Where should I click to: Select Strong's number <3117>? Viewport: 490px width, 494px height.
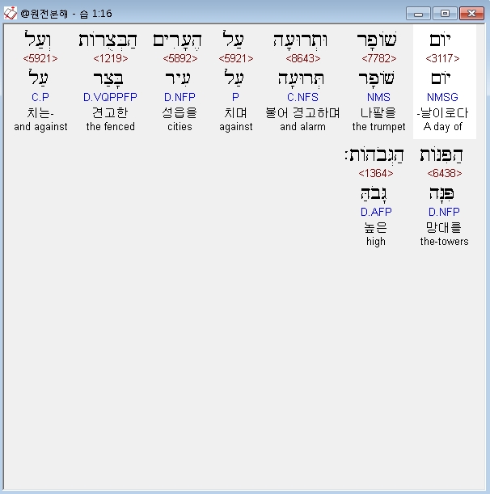coord(442,58)
